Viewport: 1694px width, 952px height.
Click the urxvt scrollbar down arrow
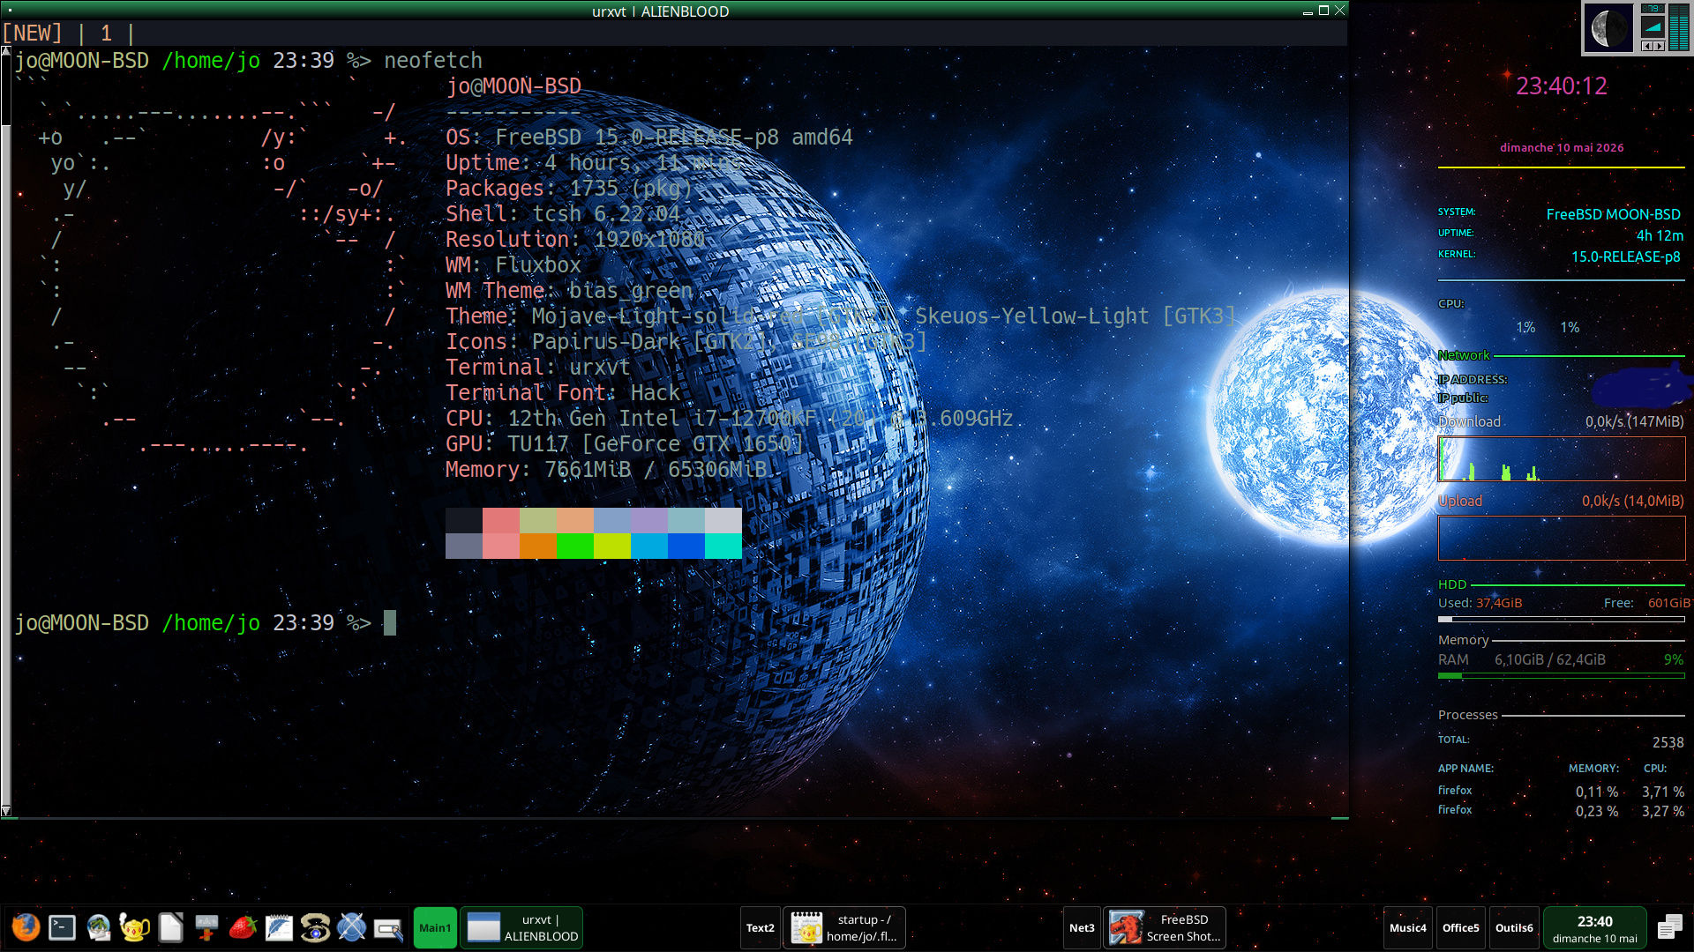click(x=5, y=810)
